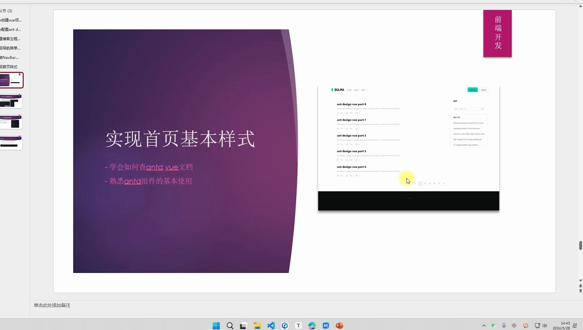This screenshot has height=330, width=583.
Task: Expand hidden icons in the system tray
Action: point(484,326)
